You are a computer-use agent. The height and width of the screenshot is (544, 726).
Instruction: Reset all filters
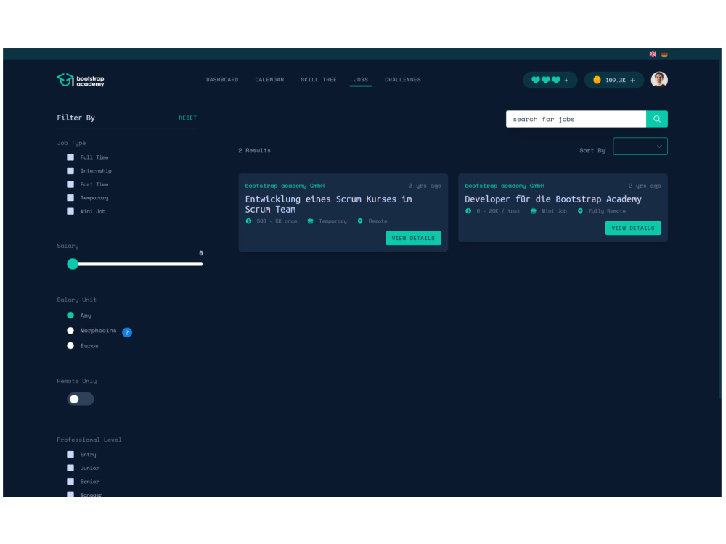coord(187,118)
